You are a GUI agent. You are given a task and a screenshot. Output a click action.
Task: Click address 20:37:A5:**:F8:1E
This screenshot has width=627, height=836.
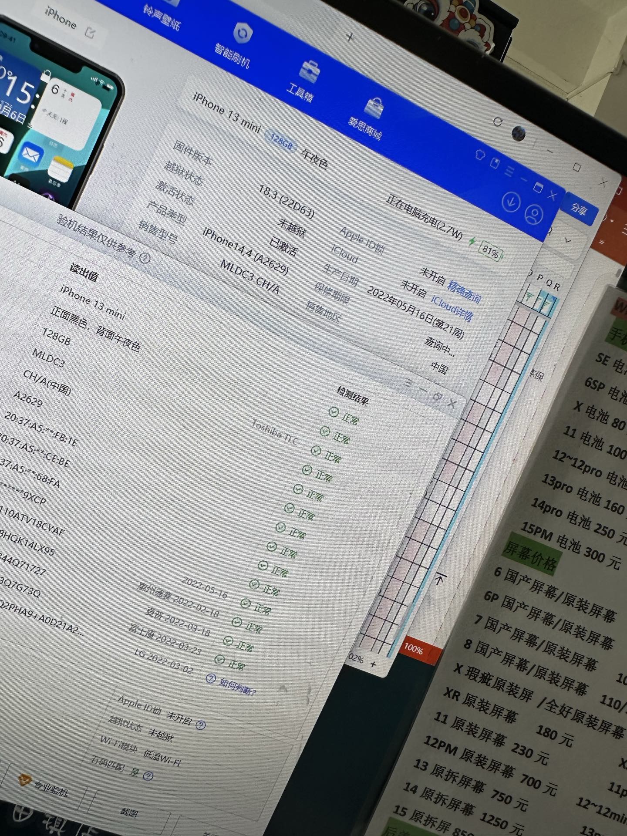(41, 429)
